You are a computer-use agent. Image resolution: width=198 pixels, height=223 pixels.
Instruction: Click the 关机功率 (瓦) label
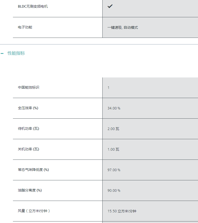pos(28,149)
